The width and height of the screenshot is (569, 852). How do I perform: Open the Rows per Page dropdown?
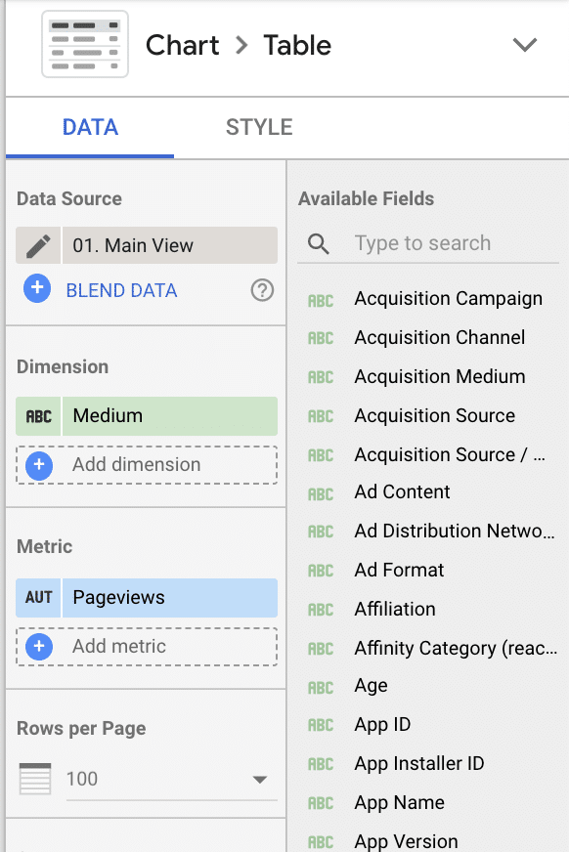[172, 779]
